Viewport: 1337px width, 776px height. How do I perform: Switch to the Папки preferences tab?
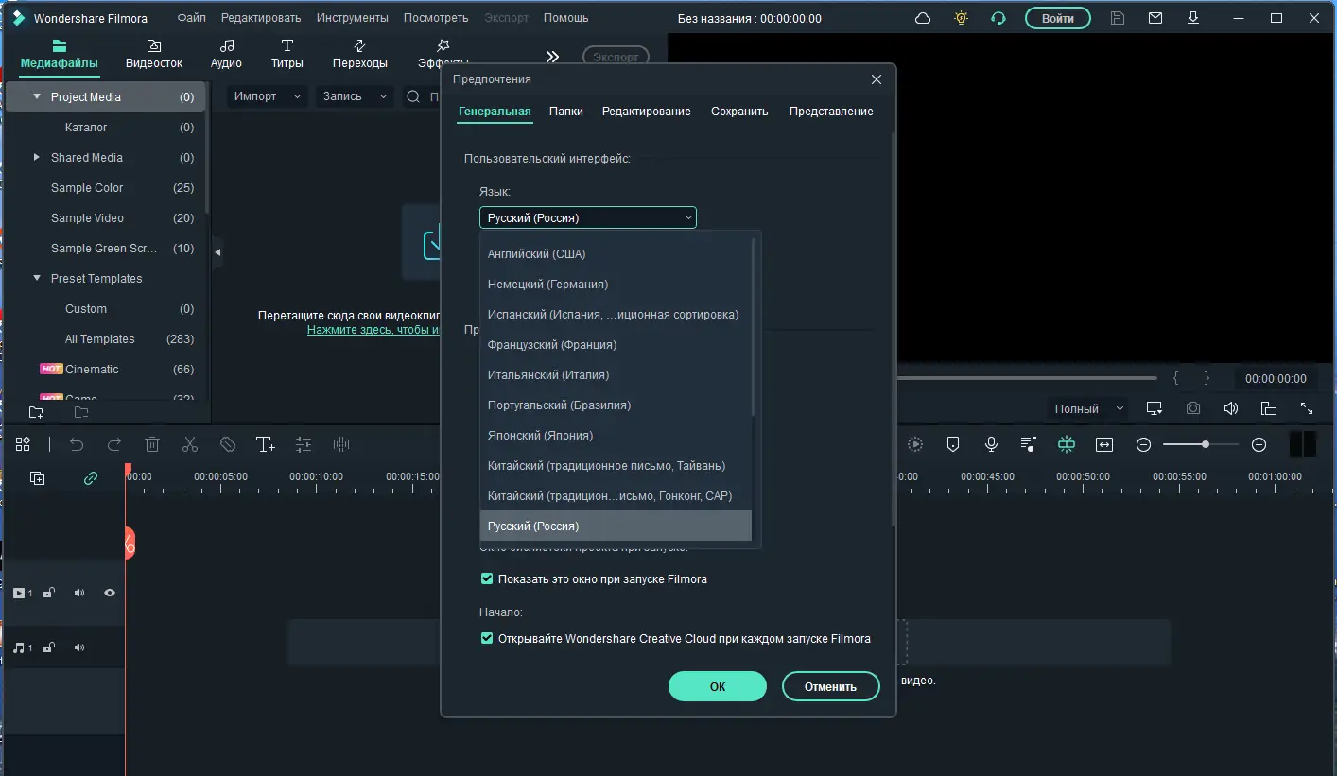(x=565, y=111)
